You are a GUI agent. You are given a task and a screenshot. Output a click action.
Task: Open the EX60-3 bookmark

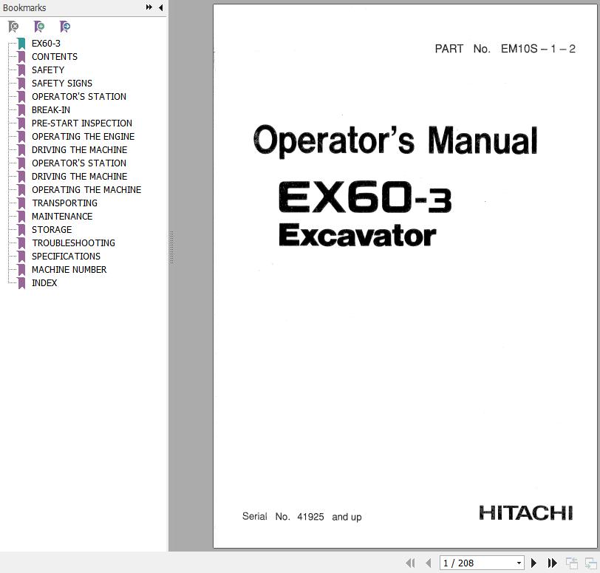pyautogui.click(x=46, y=44)
